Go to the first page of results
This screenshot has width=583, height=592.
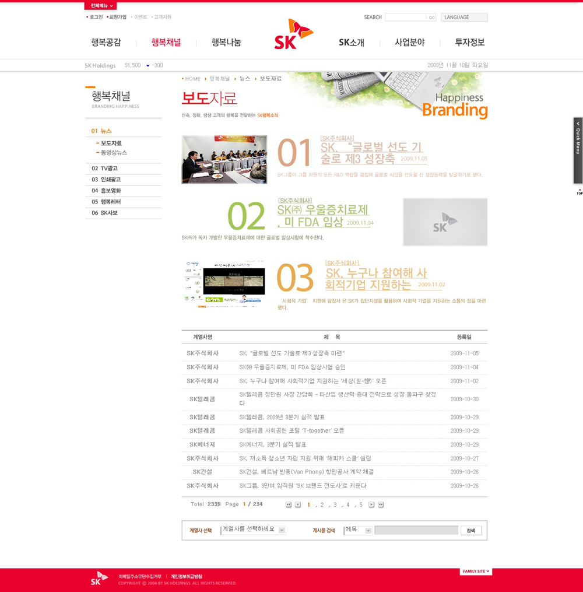288,505
